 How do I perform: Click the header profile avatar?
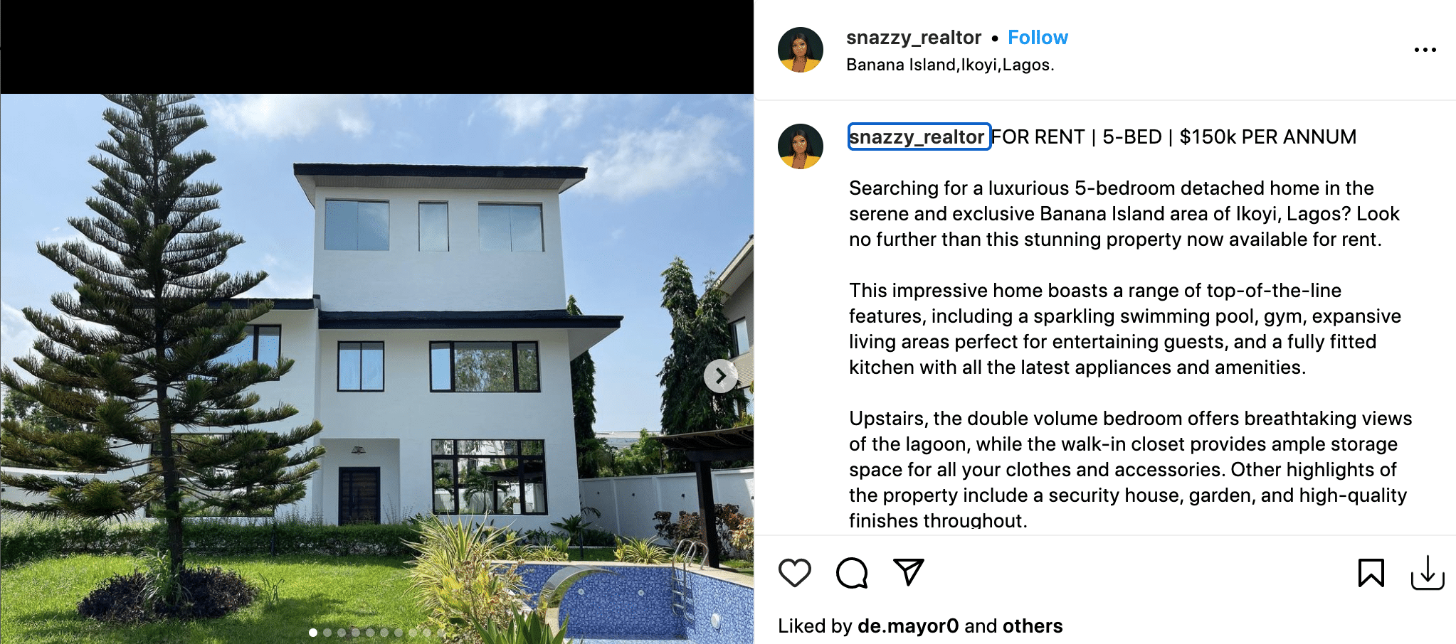point(801,50)
